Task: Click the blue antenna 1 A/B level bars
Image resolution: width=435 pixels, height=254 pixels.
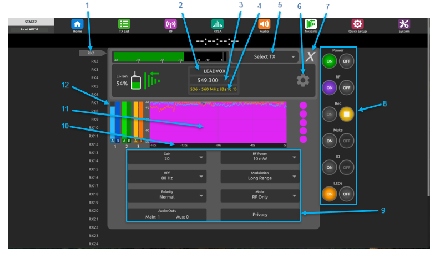Action: pyautogui.click(x=115, y=122)
